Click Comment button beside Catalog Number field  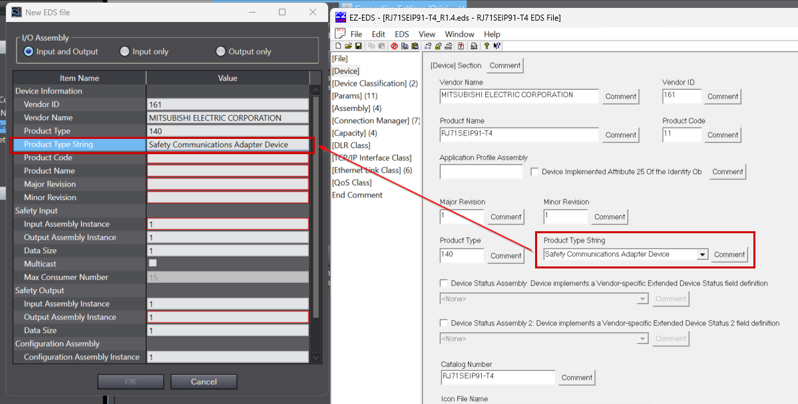click(x=576, y=377)
